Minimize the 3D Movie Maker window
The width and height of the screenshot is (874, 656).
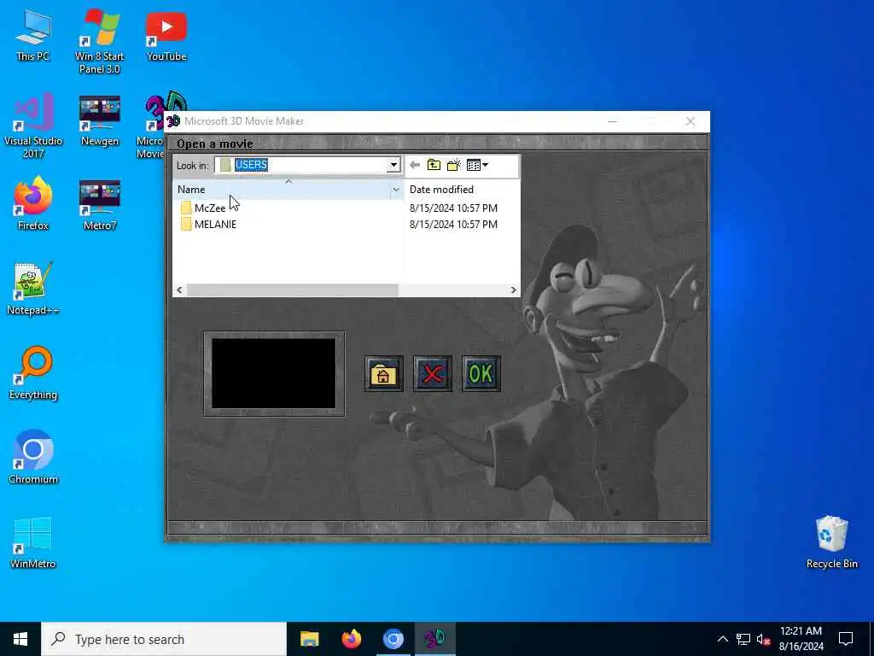click(613, 121)
